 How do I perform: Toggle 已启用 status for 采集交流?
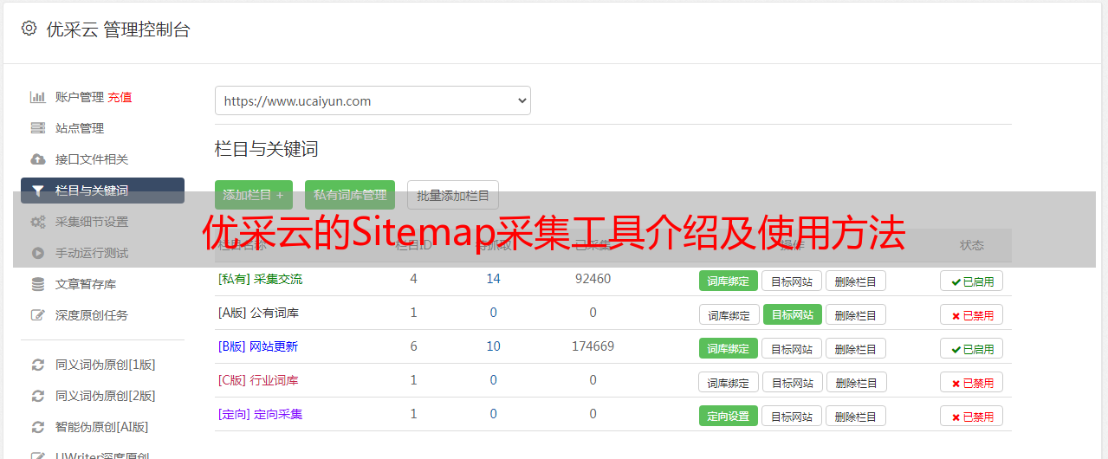pos(972,281)
